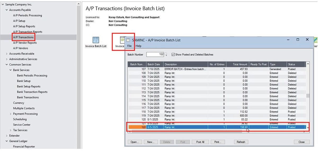Click the Ready To Post column header

258,64
